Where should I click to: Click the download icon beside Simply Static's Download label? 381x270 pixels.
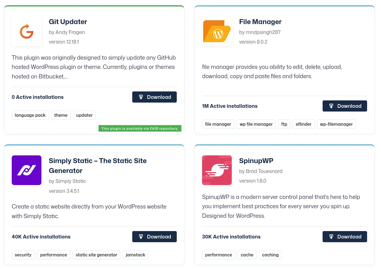click(141, 237)
